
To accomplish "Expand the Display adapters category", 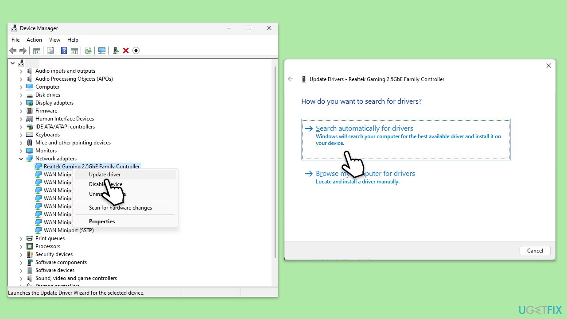I will [x=21, y=103].
